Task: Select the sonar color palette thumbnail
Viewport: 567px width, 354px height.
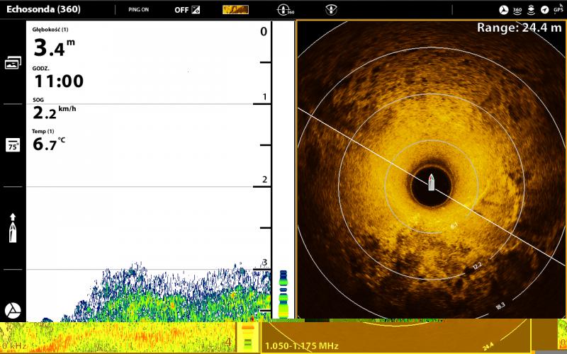Action: point(235,10)
